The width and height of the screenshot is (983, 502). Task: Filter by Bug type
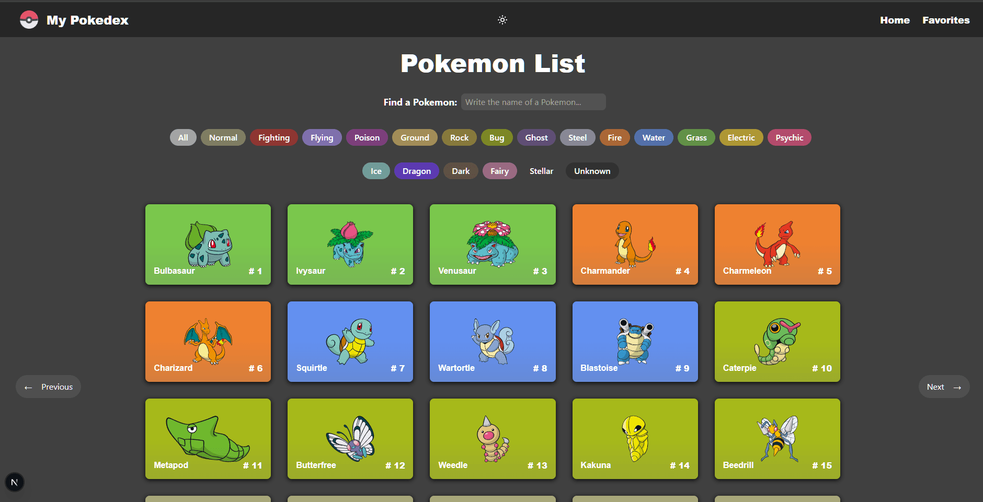(x=497, y=137)
